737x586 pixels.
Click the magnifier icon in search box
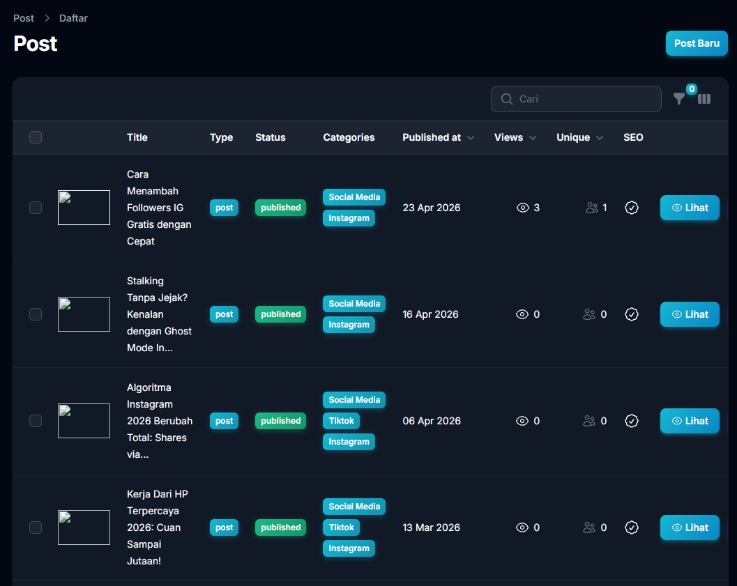pos(507,99)
